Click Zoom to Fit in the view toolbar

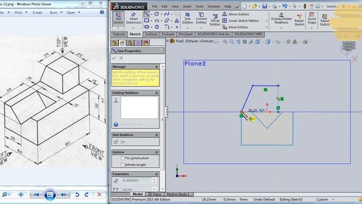[x=225, y=42]
